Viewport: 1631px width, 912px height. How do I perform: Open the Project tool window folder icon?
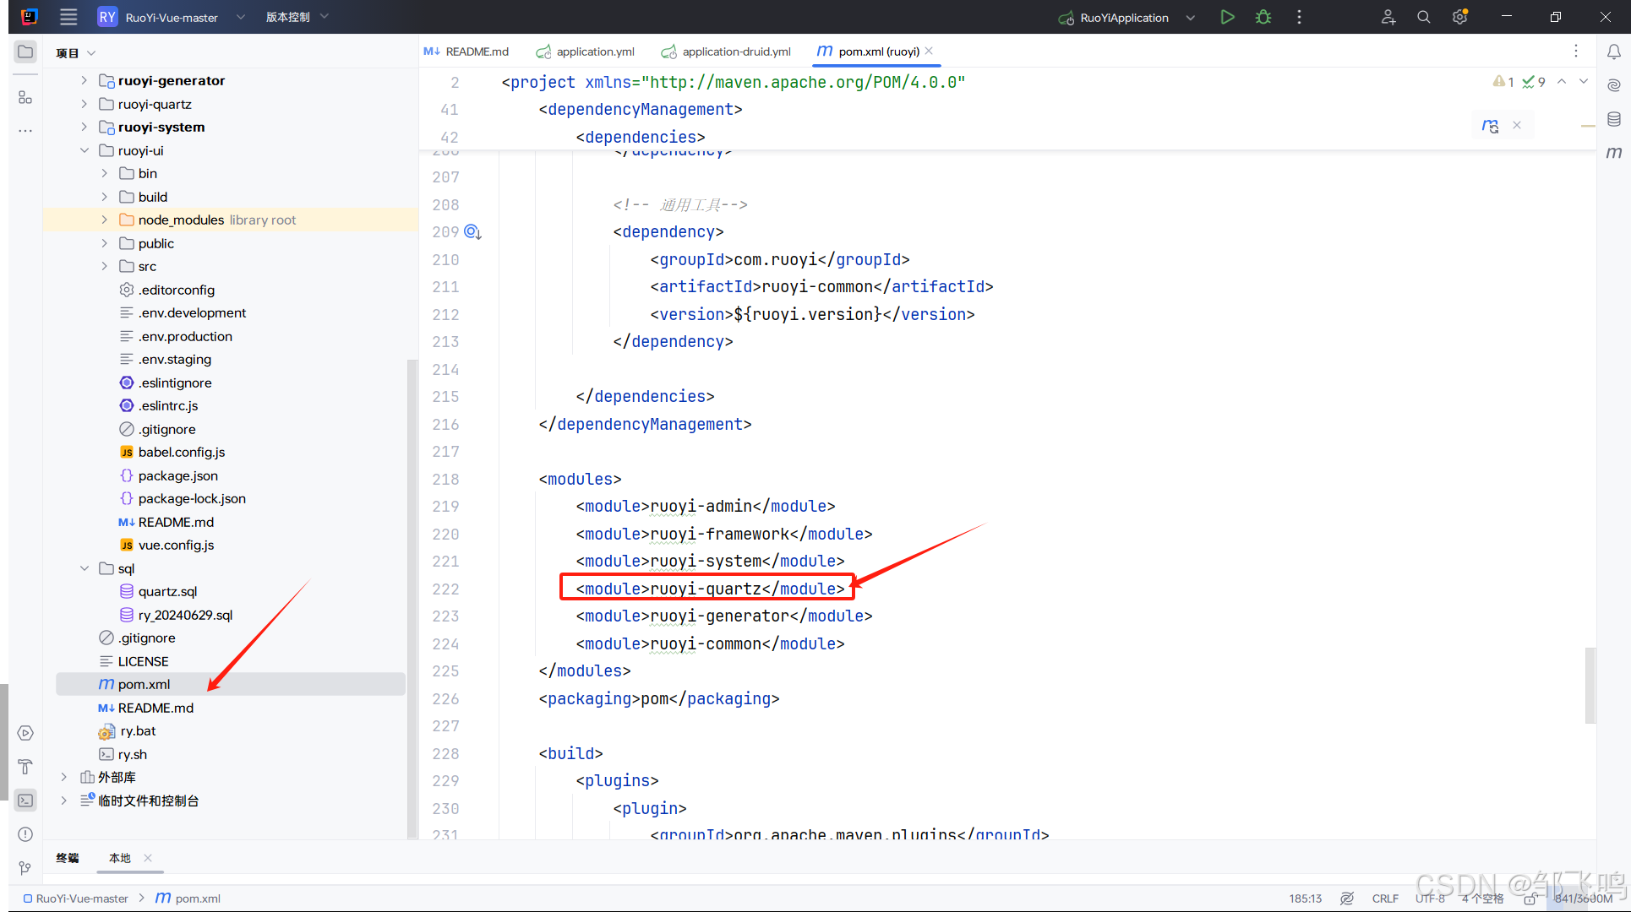[x=25, y=52]
